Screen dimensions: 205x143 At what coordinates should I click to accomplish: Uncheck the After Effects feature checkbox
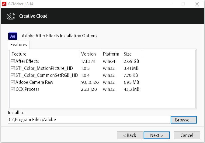point(13,61)
